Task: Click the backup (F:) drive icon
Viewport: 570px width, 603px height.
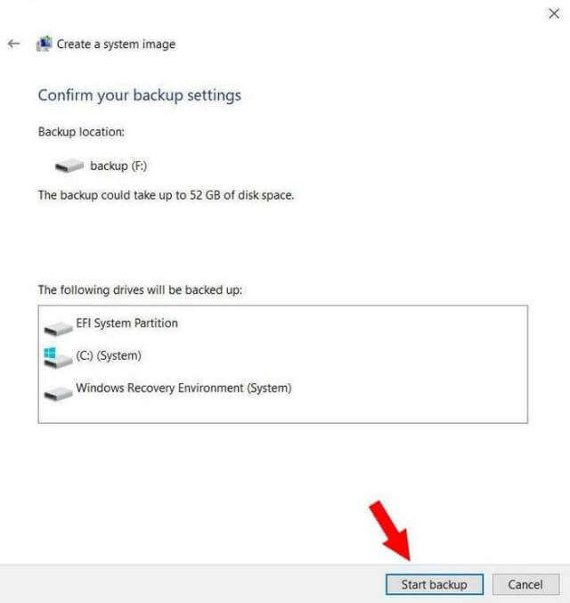Action: (x=69, y=167)
